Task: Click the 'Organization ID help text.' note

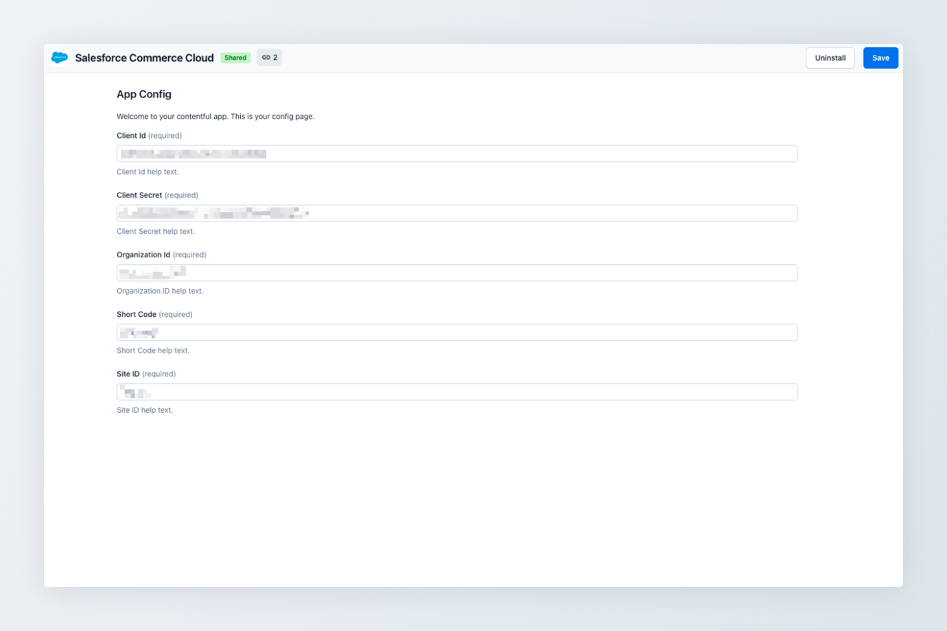Action: click(160, 291)
